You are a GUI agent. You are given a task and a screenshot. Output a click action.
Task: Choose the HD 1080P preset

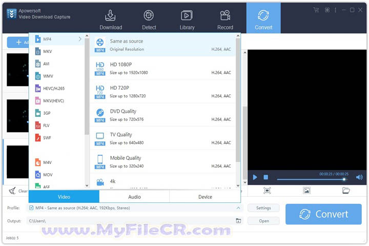tap(162, 68)
